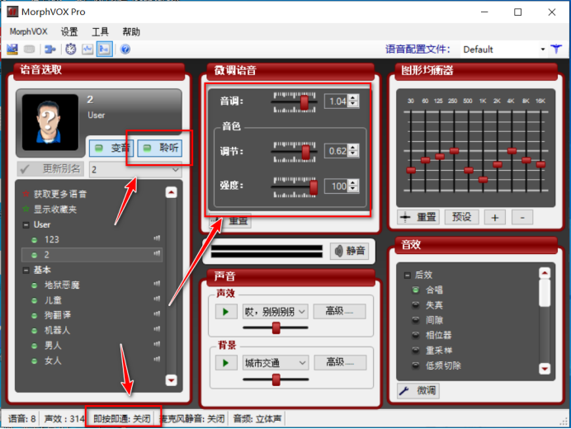Click the greyed keyboard toolbar icon
Image resolution: width=571 pixels, height=429 pixels.
pos(30,49)
